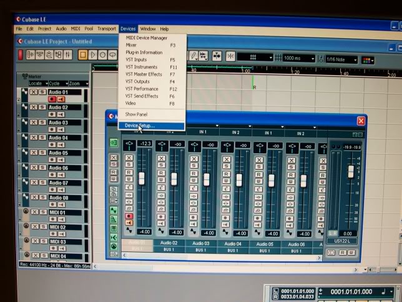Open the Zoom marker dropdown
Viewport: 402px width, 302px height.
point(79,83)
